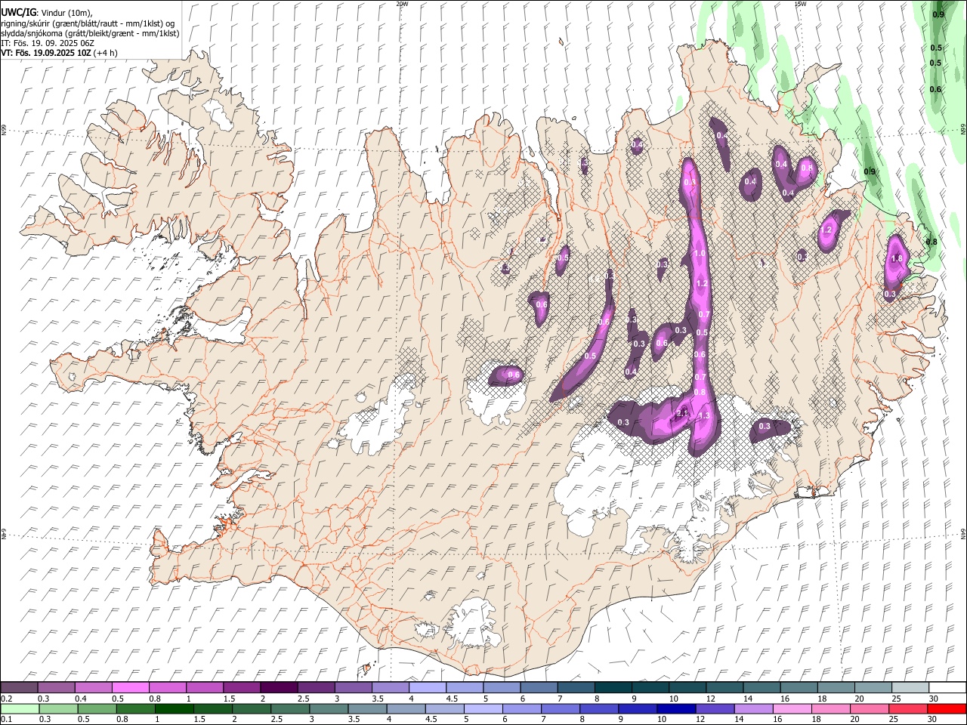Click the bright red rain swatch after 30
The height and width of the screenshot is (725, 967).
pyautogui.click(x=947, y=709)
